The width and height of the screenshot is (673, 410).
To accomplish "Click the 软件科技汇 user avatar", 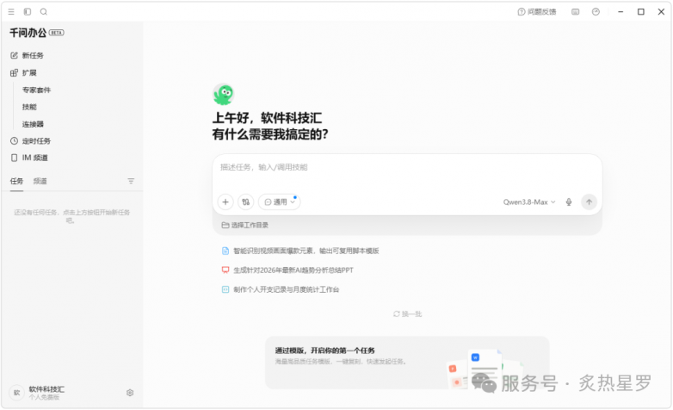I will 16,393.
